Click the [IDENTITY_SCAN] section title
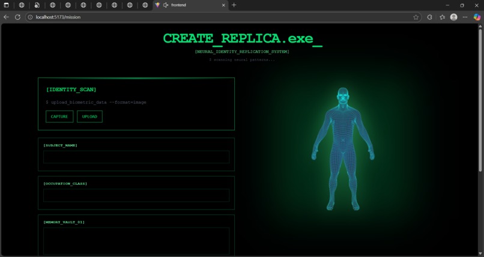 (x=71, y=89)
